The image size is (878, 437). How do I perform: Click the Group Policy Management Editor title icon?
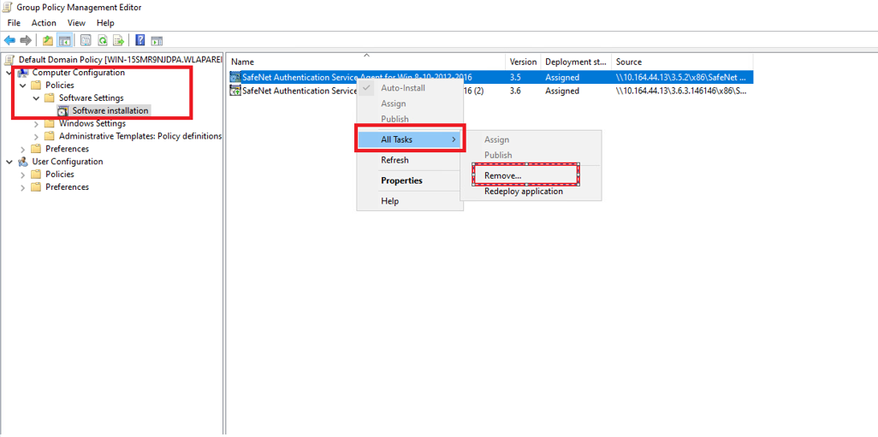click(9, 8)
